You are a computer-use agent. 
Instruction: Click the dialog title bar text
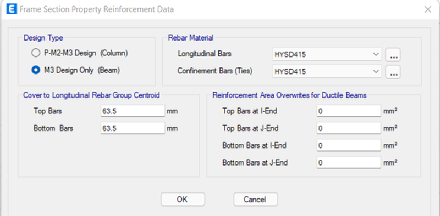(97, 9)
